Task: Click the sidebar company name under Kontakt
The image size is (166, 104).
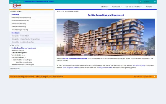Action: 24,48
